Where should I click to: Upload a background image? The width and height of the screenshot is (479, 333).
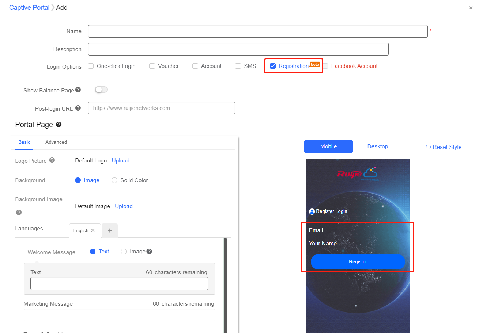124,206
